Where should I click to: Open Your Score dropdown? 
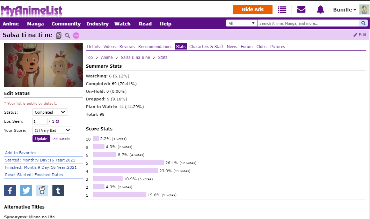[52, 130]
